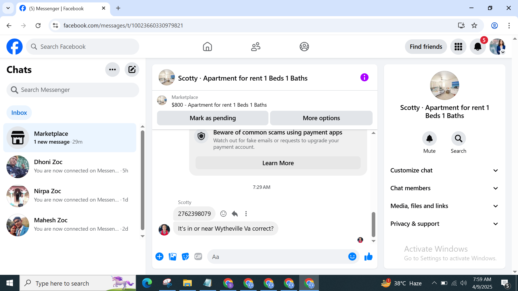The width and height of the screenshot is (518, 291).
Task: Click Find friends button
Action: pyautogui.click(x=426, y=47)
